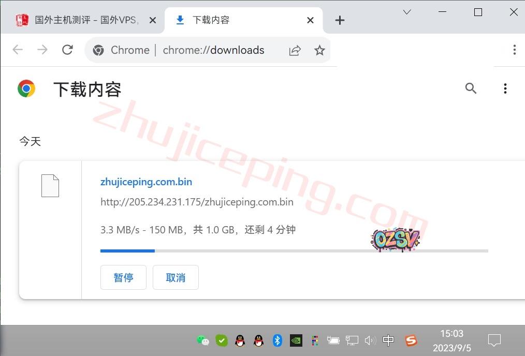This screenshot has height=356, width=525.
Task: Search downloads with the magnifier icon
Action: (471, 88)
